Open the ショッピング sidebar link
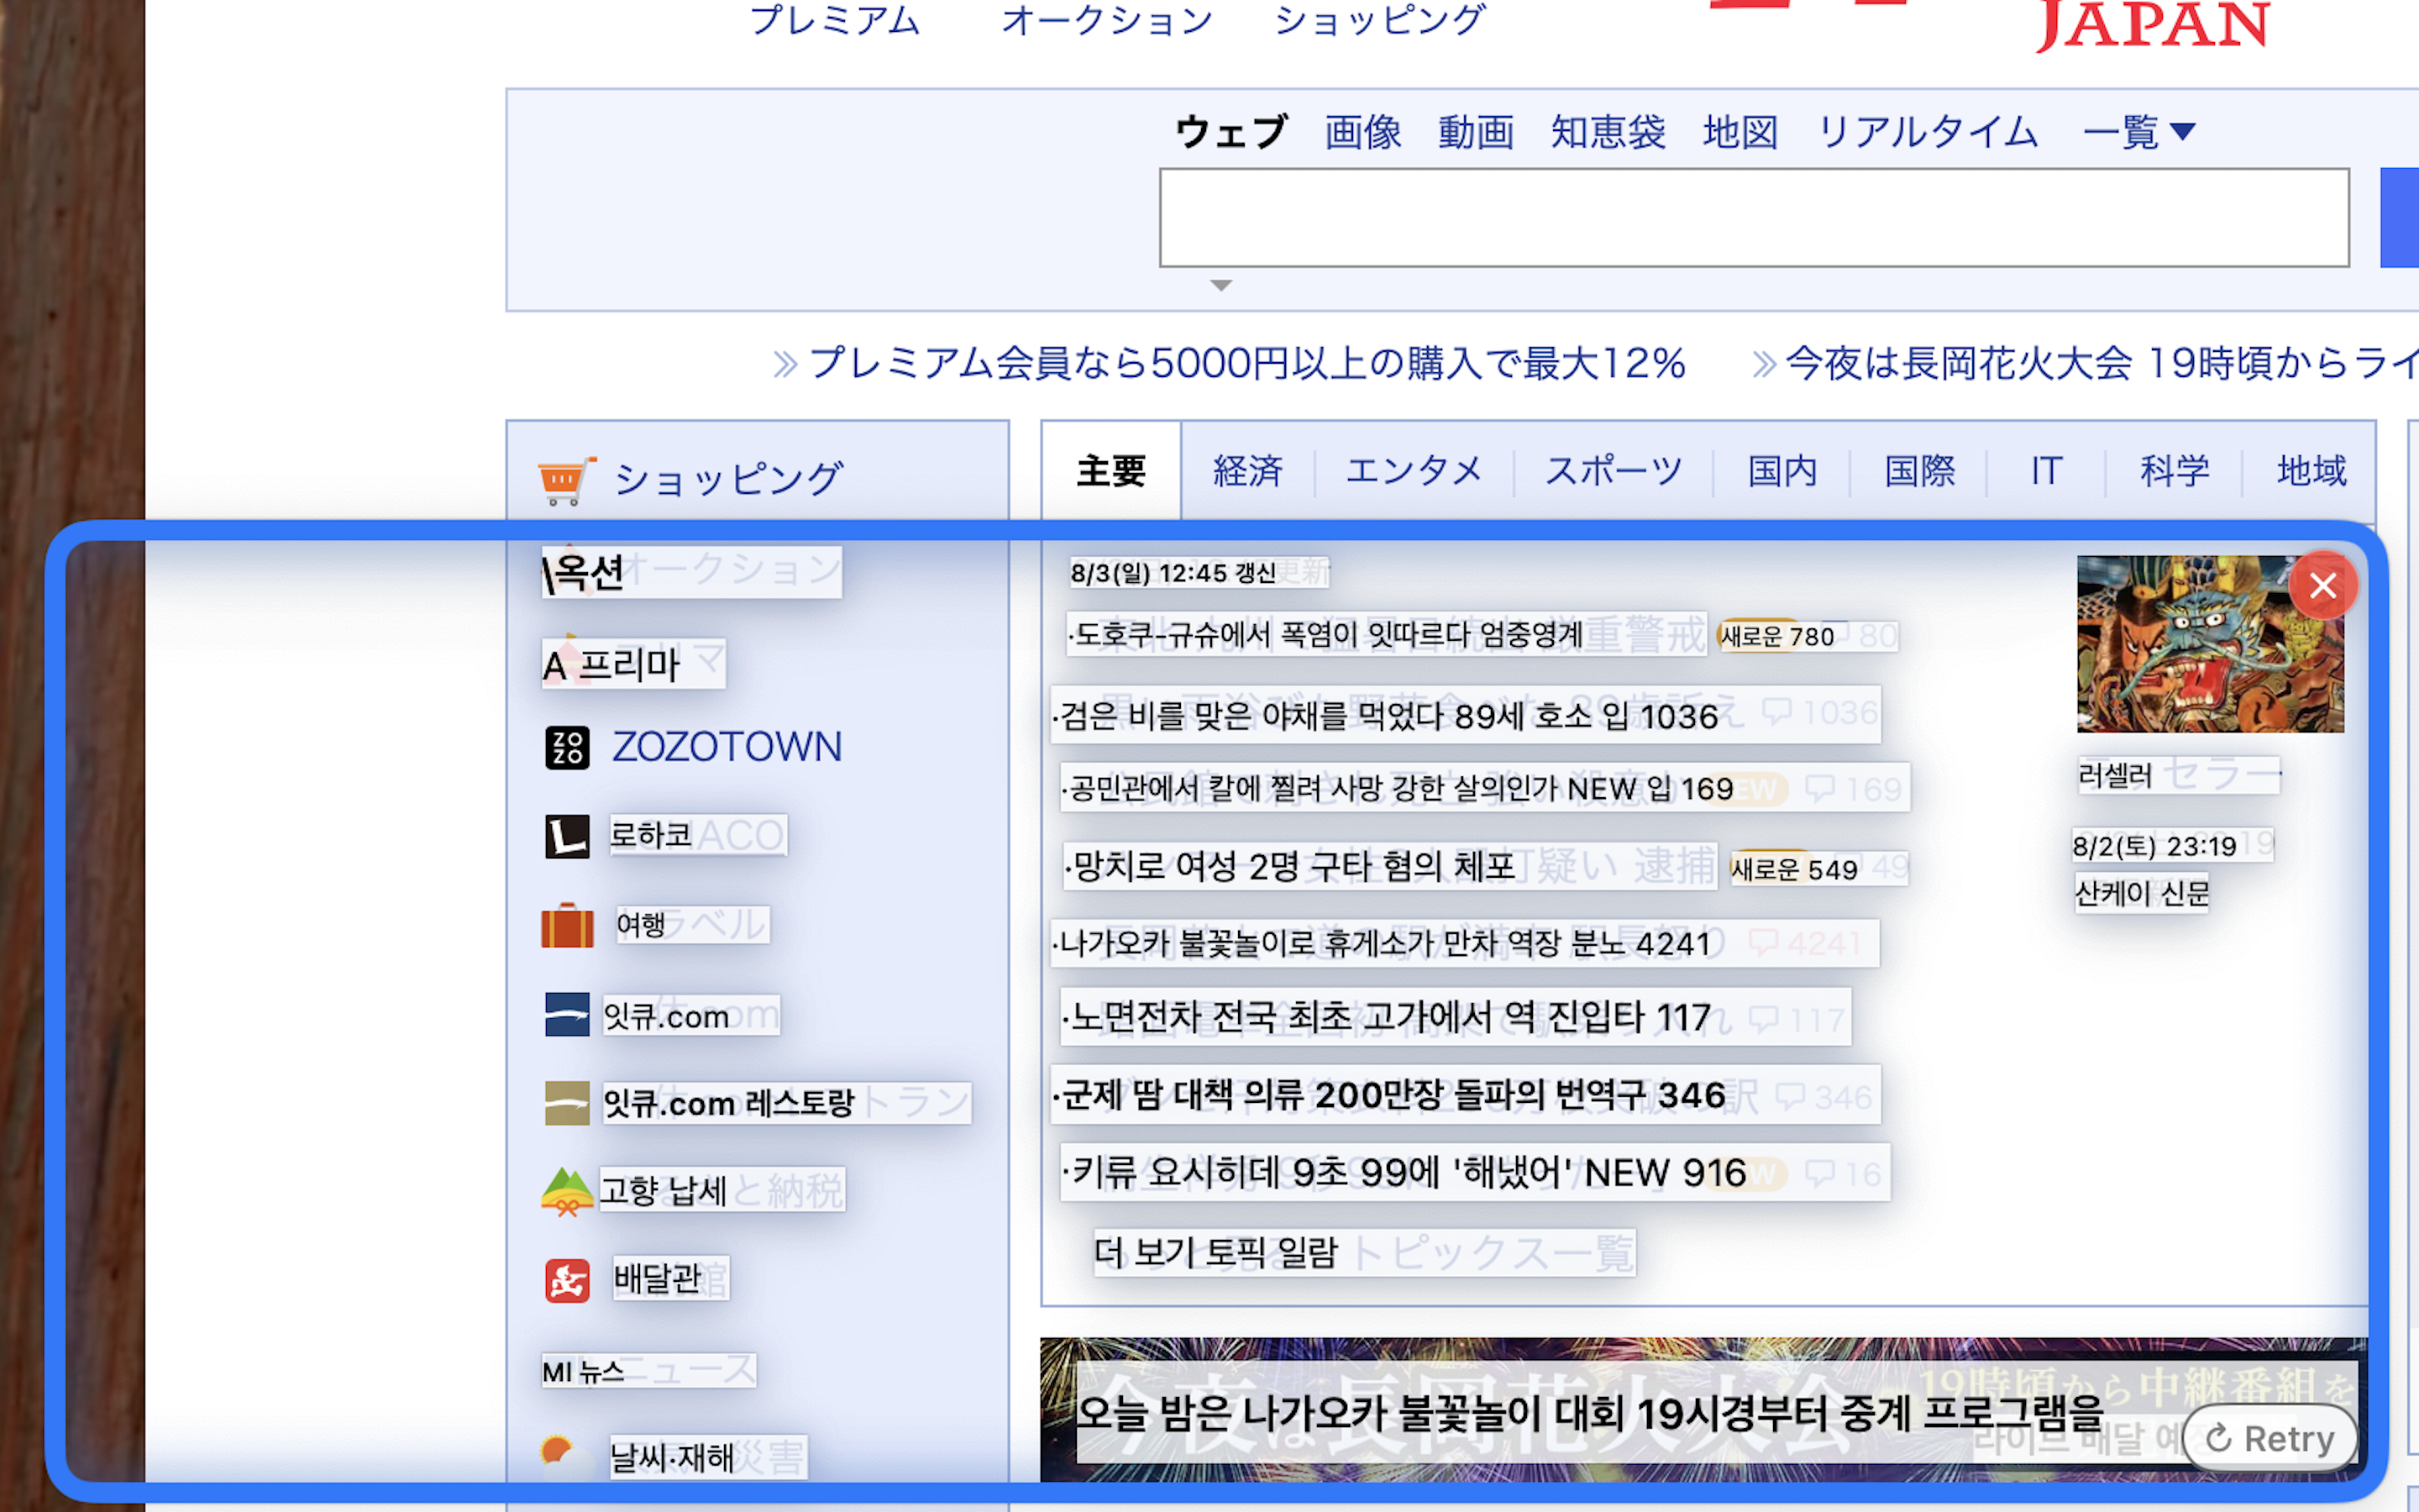Viewport: 2419px width, 1512px height. point(727,480)
